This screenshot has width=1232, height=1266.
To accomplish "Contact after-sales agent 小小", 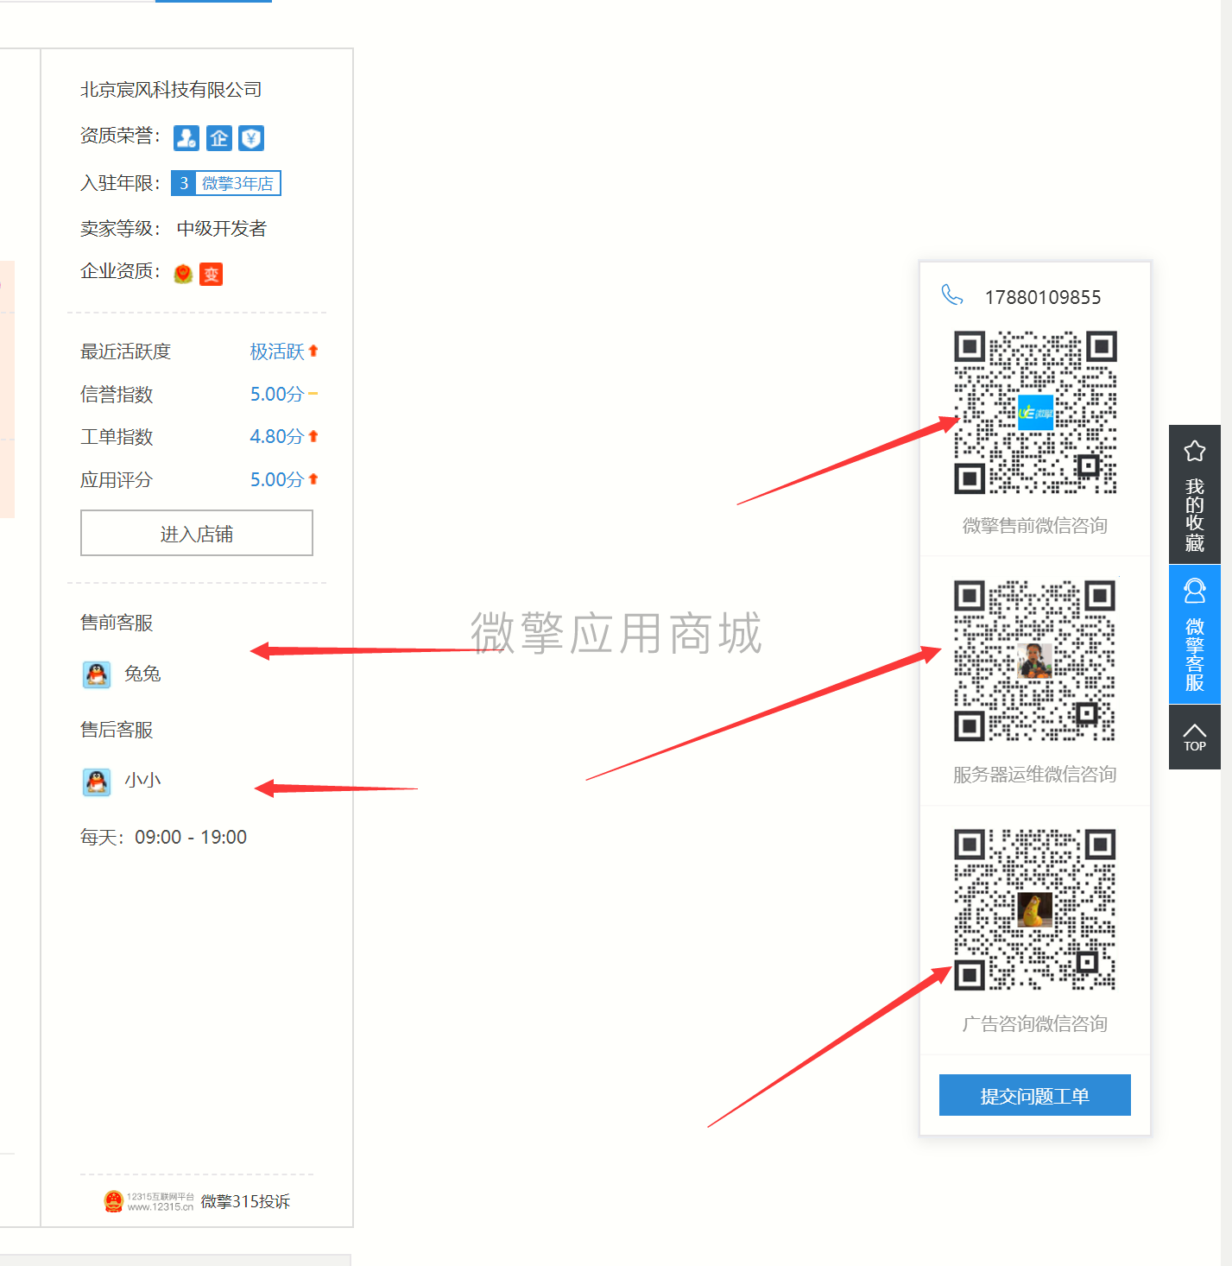I will (x=142, y=781).
